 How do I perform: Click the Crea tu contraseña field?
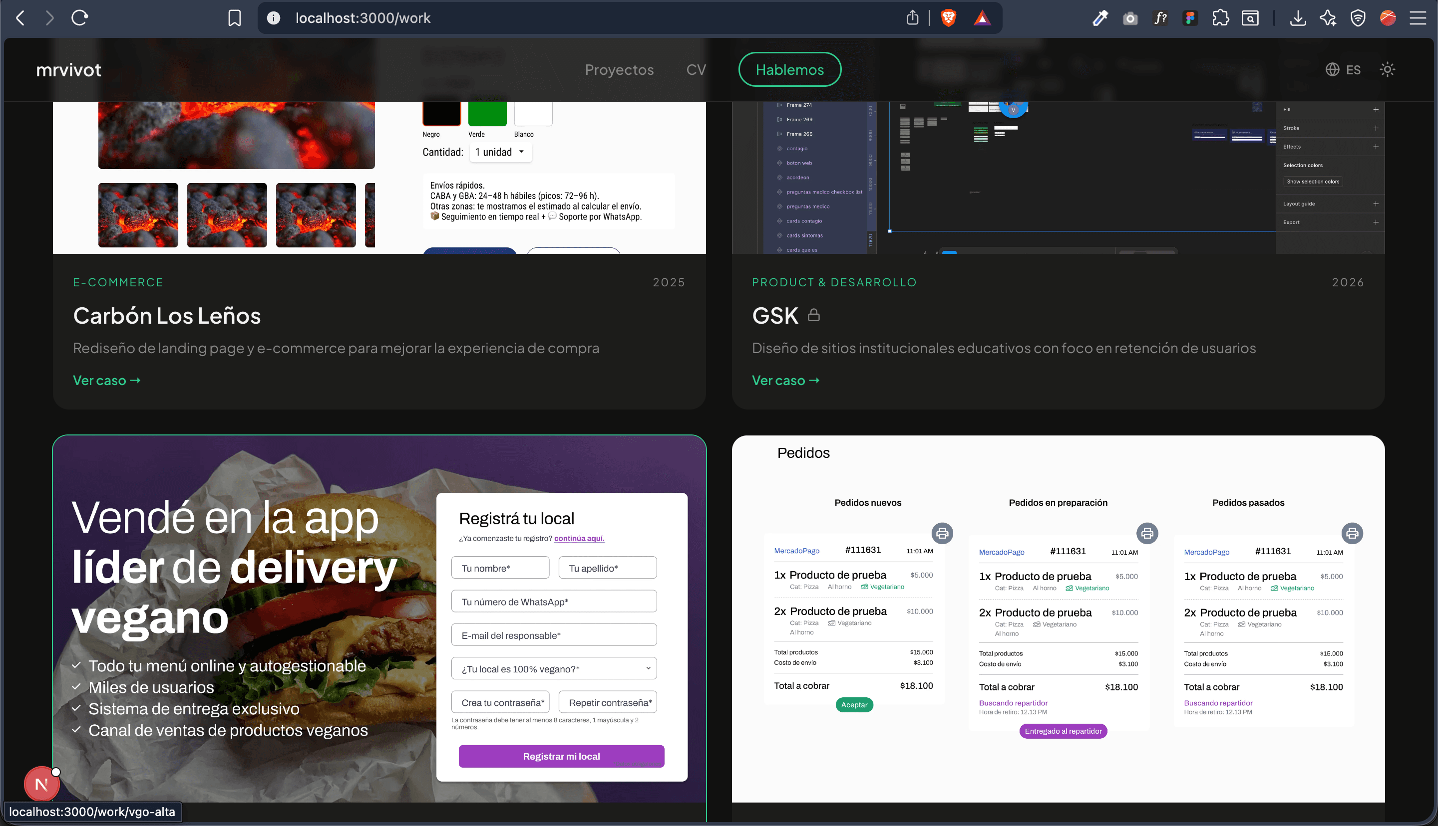500,702
